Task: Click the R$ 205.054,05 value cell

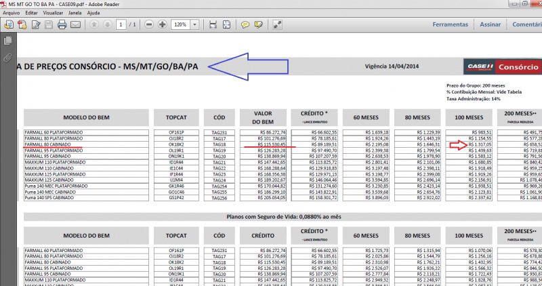Action: coord(263,198)
